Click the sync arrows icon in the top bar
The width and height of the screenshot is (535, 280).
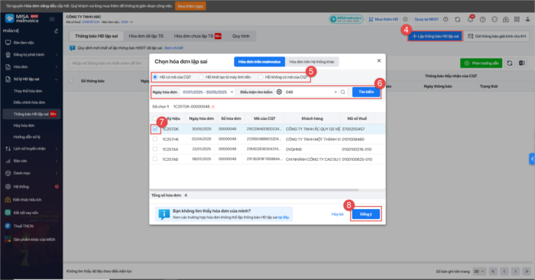pos(458,19)
